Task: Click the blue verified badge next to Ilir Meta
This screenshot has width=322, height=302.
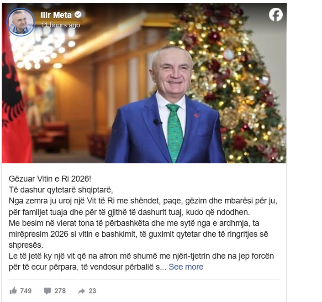Action: click(78, 15)
